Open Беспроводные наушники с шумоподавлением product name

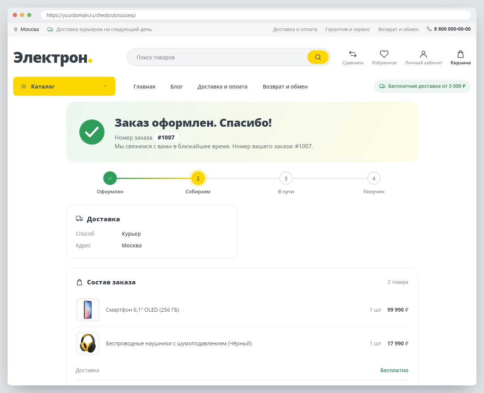click(179, 343)
